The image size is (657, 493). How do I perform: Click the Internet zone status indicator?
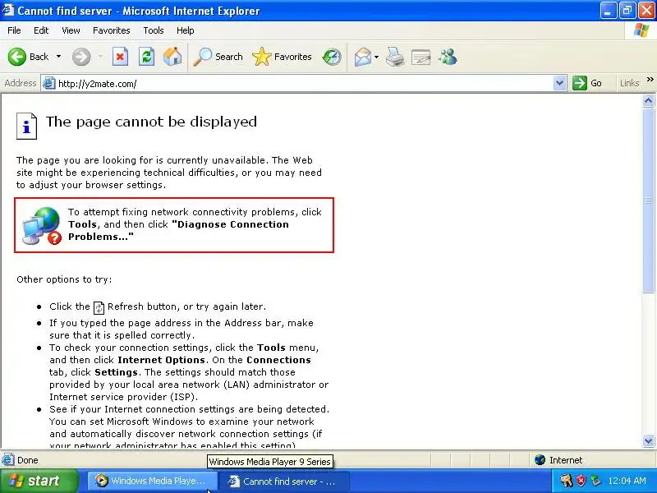click(558, 460)
